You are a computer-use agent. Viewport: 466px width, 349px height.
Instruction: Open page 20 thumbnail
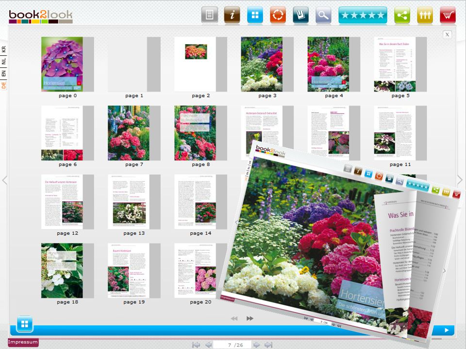(200, 270)
